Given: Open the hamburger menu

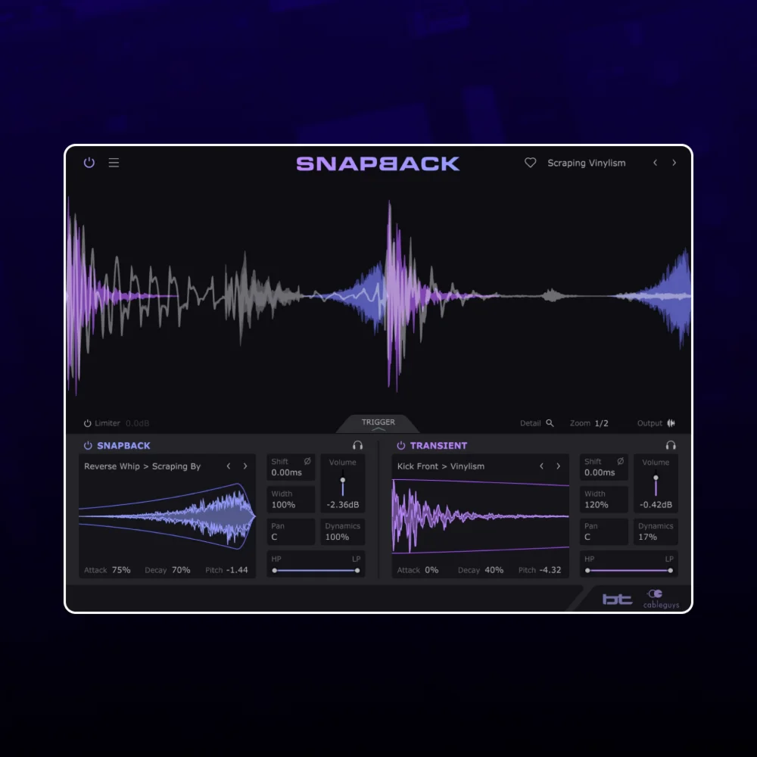Looking at the screenshot, I should click(x=114, y=163).
